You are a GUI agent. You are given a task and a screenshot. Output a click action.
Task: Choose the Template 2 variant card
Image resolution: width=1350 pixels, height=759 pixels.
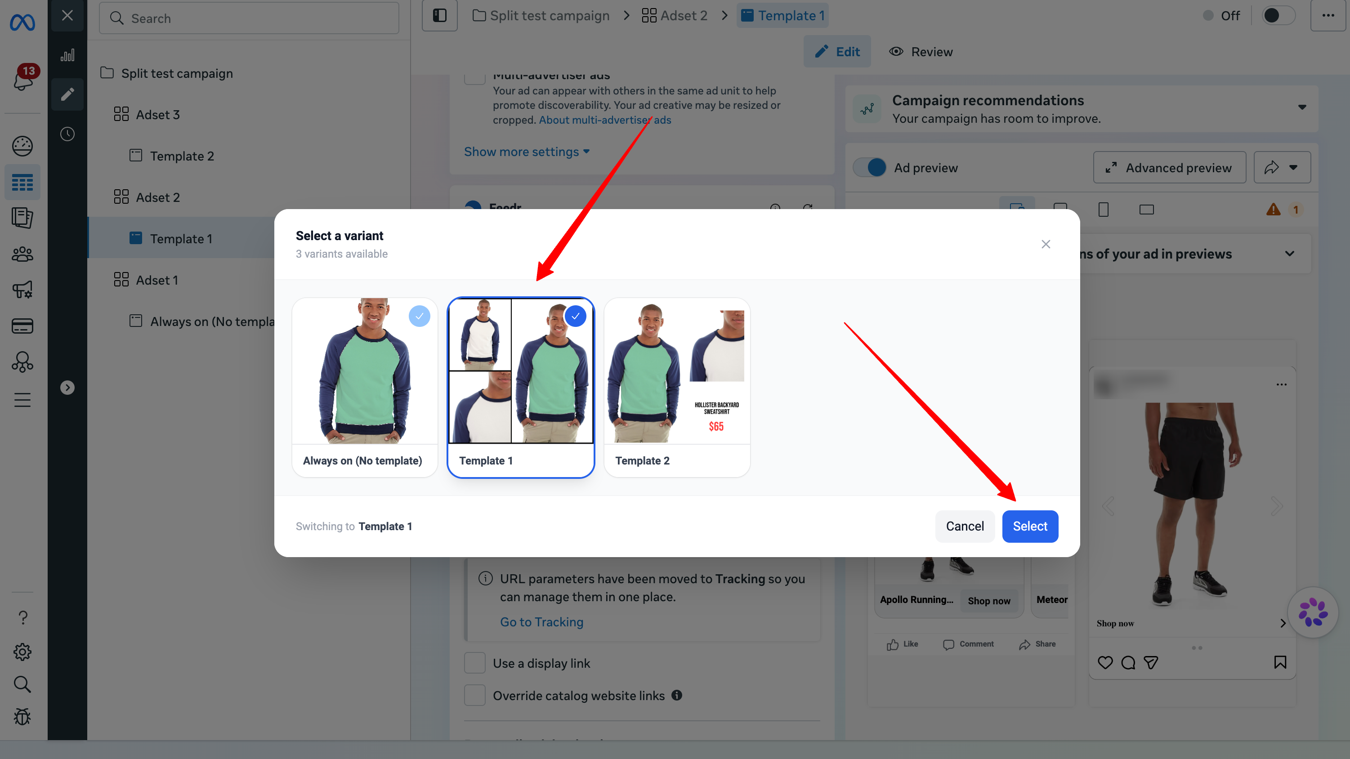pos(677,387)
